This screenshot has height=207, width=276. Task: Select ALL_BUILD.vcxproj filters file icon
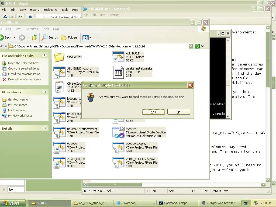point(59,72)
